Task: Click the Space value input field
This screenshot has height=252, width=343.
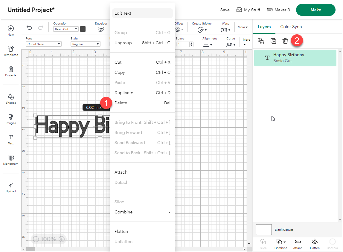Action: pyautogui.click(x=183, y=45)
